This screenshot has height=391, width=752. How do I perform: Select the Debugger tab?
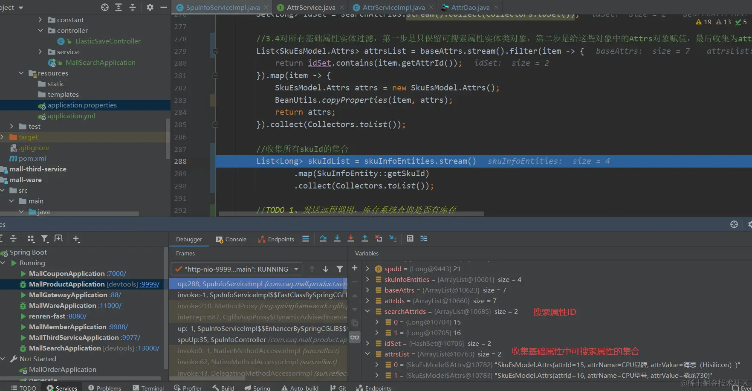point(189,239)
